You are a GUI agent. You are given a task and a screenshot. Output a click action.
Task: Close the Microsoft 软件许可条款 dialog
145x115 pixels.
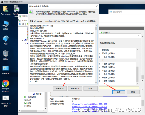(x=97, y=6)
